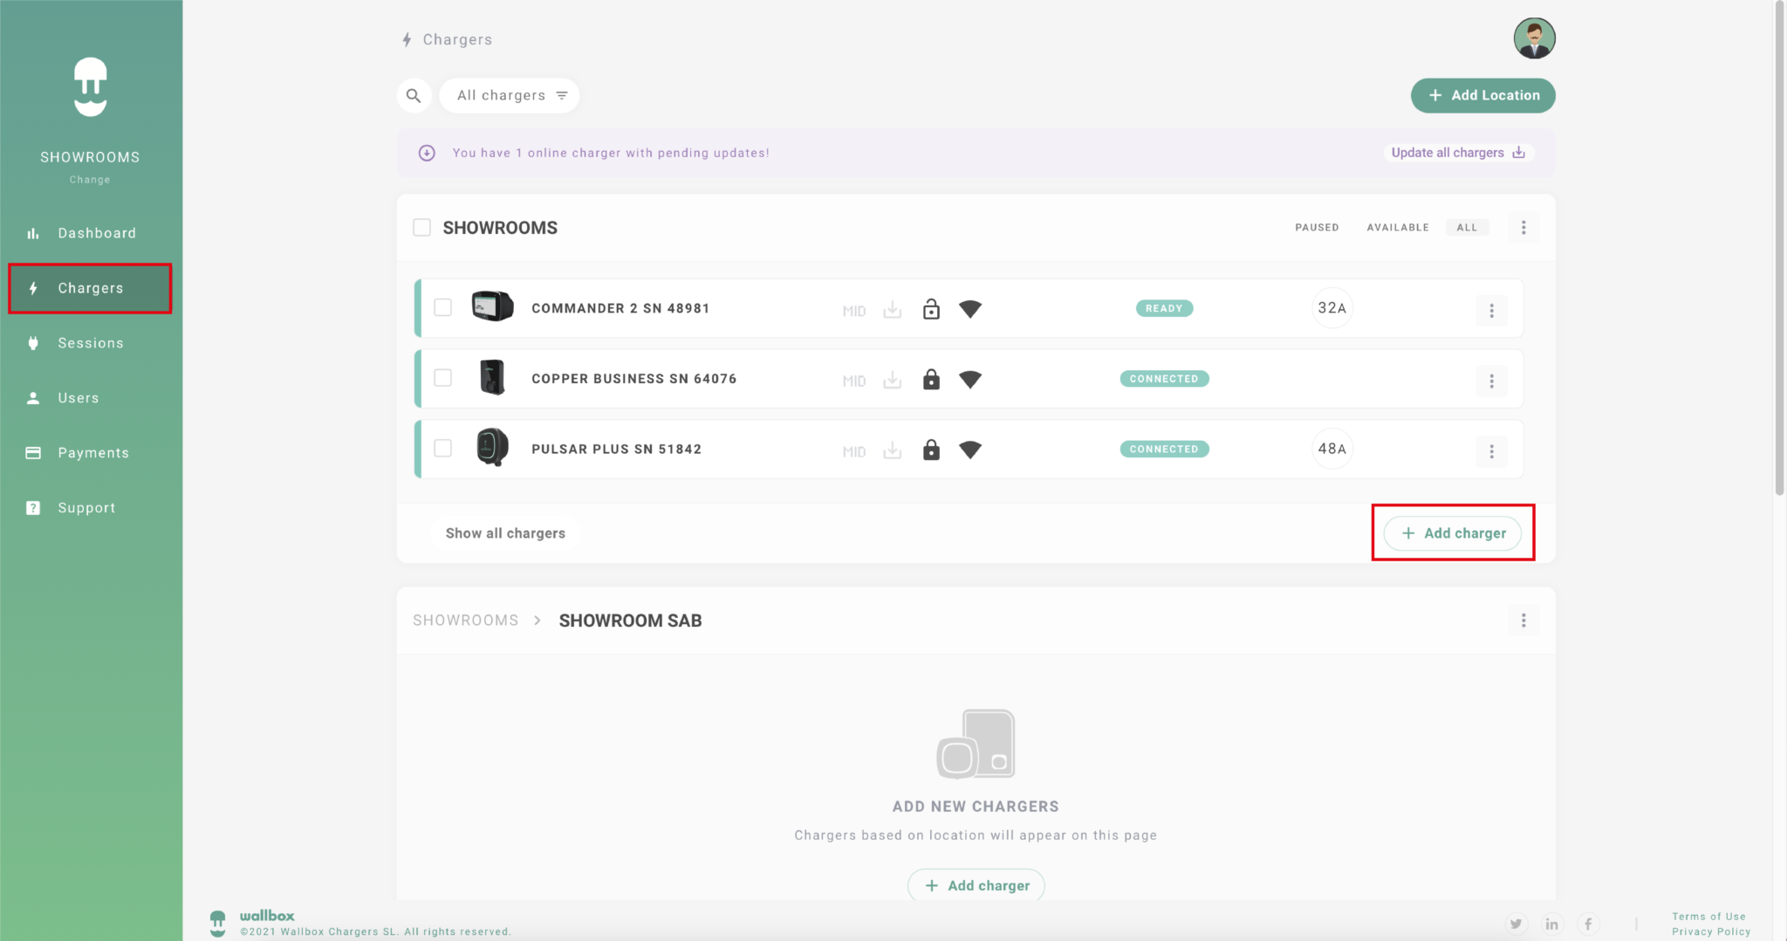Screen dimensions: 1787x941
Task: Click the Wallbox logo in sidebar
Action: coord(90,86)
